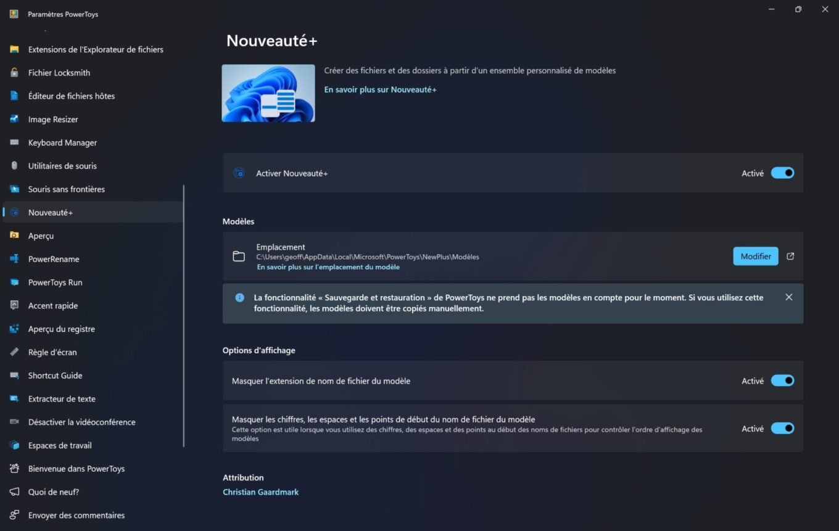
Task: Click the Shortcut Guide icon
Action: (14, 376)
